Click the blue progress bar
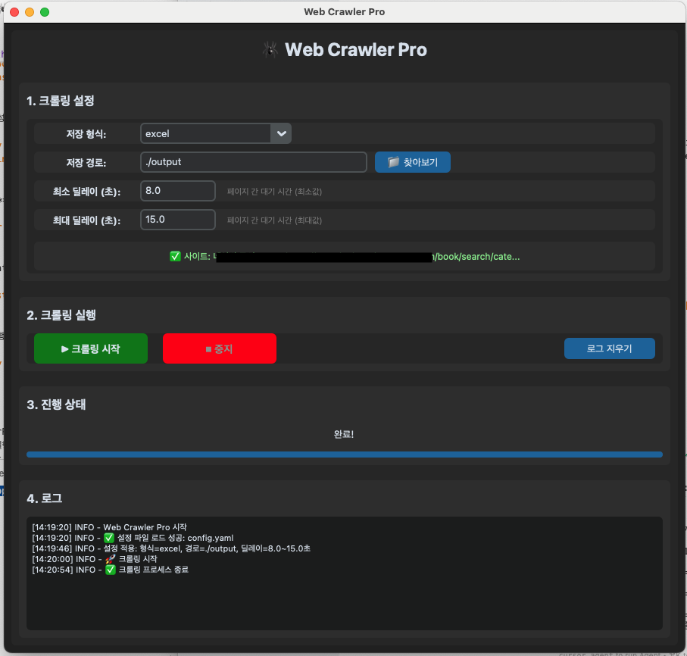The height and width of the screenshot is (656, 687). point(344,455)
